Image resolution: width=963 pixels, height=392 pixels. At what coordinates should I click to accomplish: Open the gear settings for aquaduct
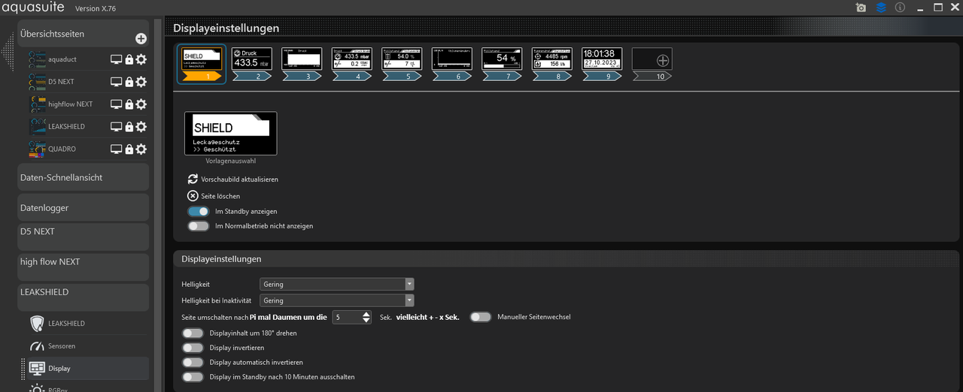click(141, 59)
